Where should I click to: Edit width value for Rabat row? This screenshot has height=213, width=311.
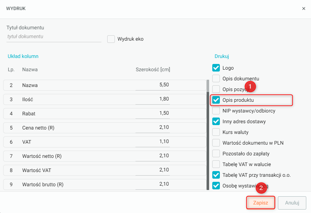click(x=153, y=113)
